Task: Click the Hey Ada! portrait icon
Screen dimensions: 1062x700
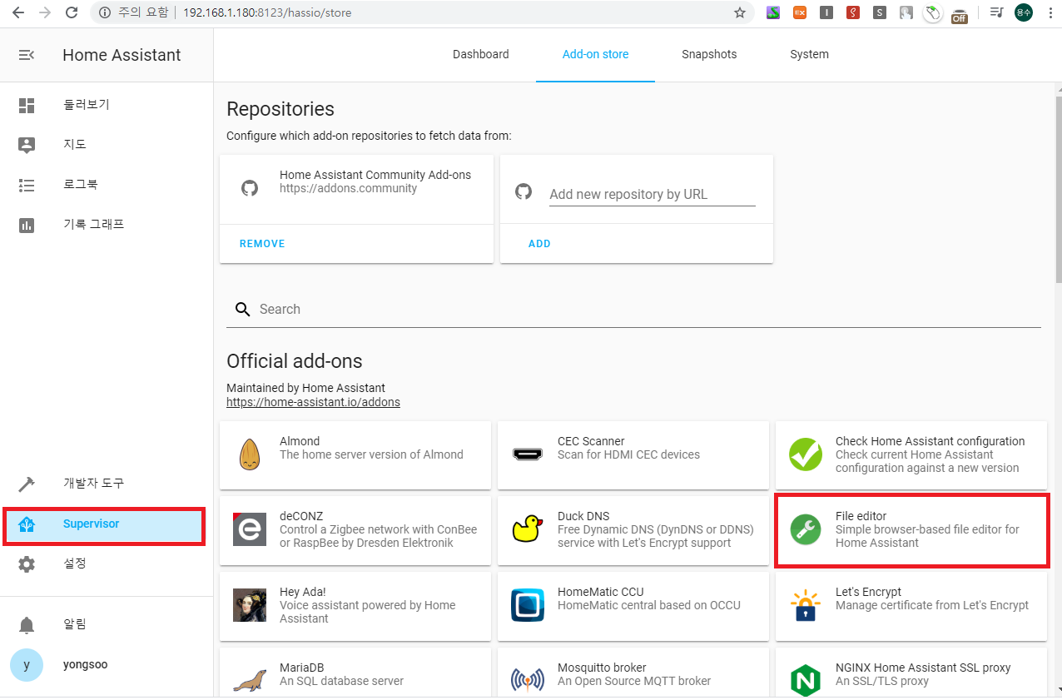Action: 250,605
